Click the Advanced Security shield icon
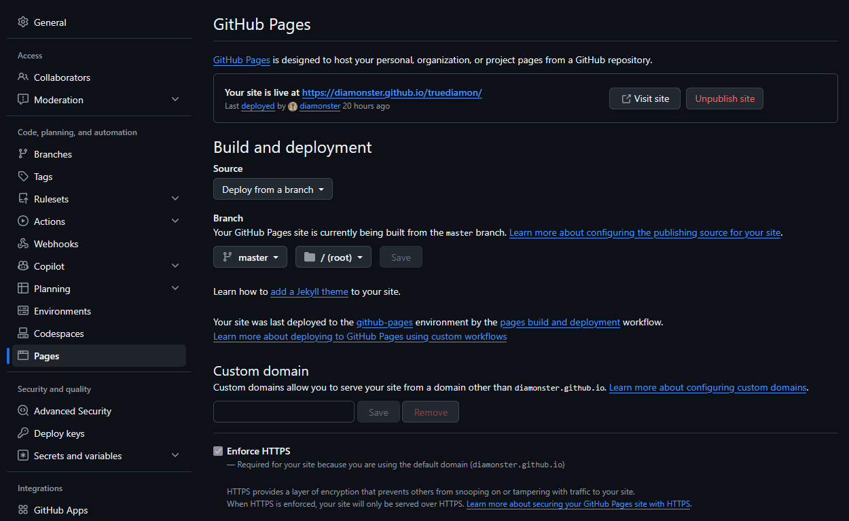 [23, 411]
